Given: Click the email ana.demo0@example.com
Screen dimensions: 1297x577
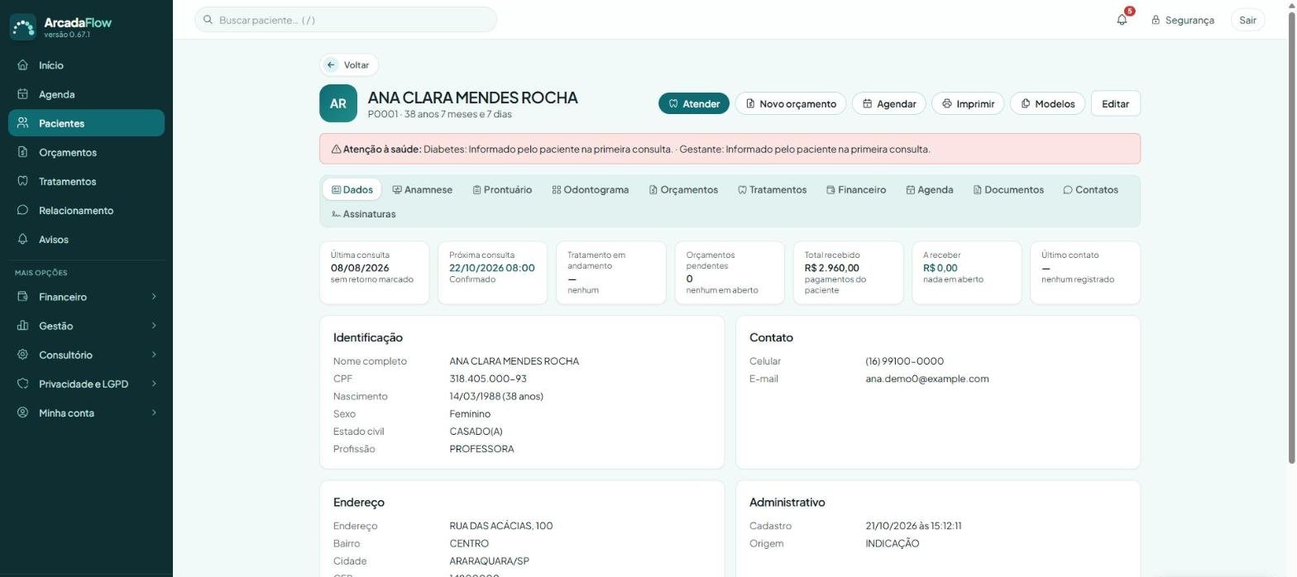Looking at the screenshot, I should [926, 379].
